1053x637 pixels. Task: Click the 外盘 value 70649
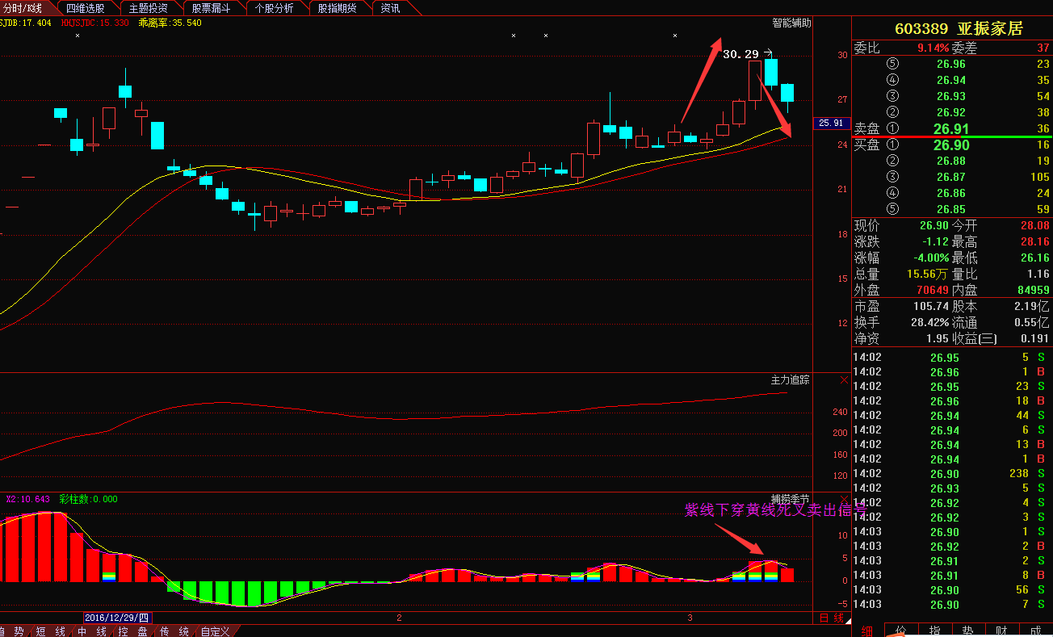coord(933,290)
